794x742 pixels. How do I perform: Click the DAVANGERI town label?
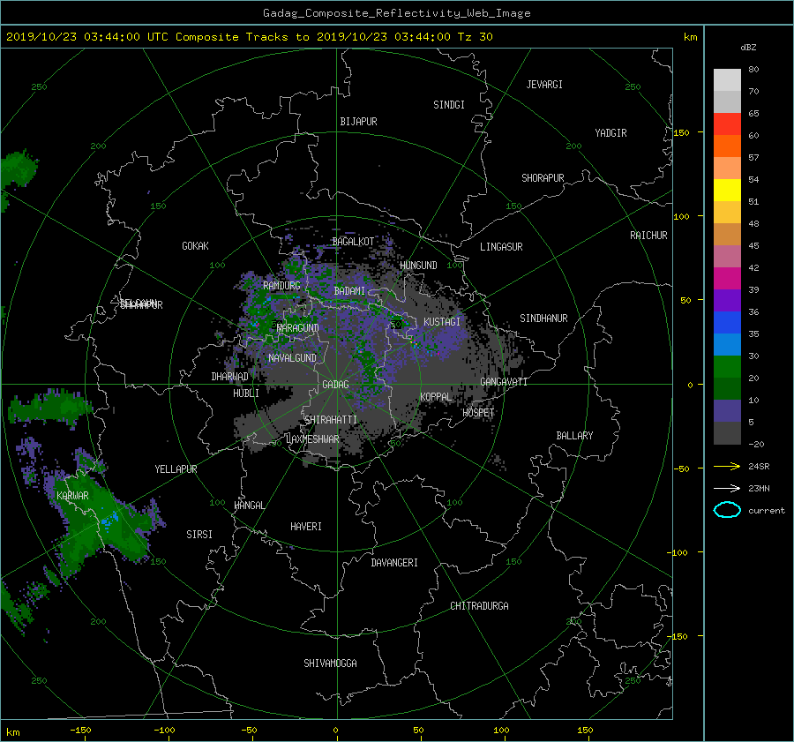(x=394, y=563)
